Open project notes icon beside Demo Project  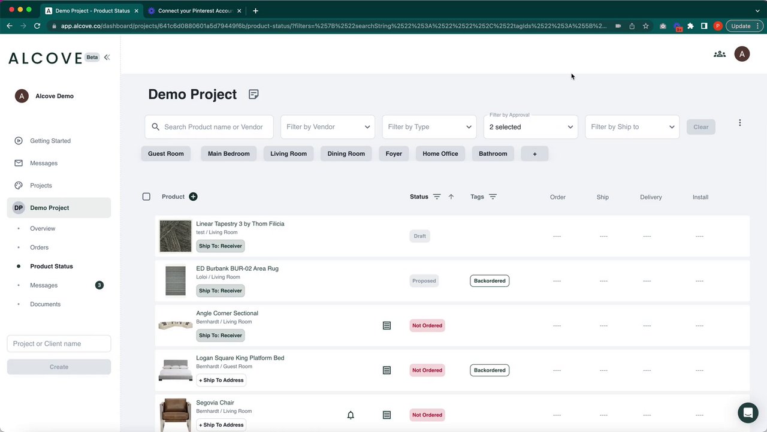pyautogui.click(x=253, y=95)
